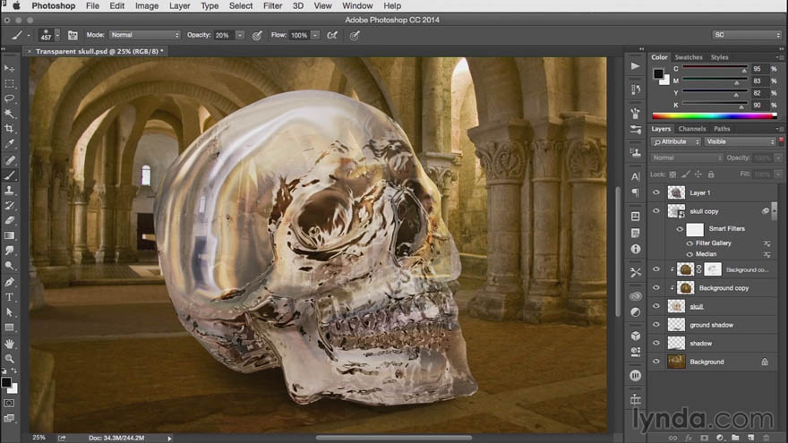The image size is (788, 443).
Task: Hide the skull layer
Action: tap(655, 306)
